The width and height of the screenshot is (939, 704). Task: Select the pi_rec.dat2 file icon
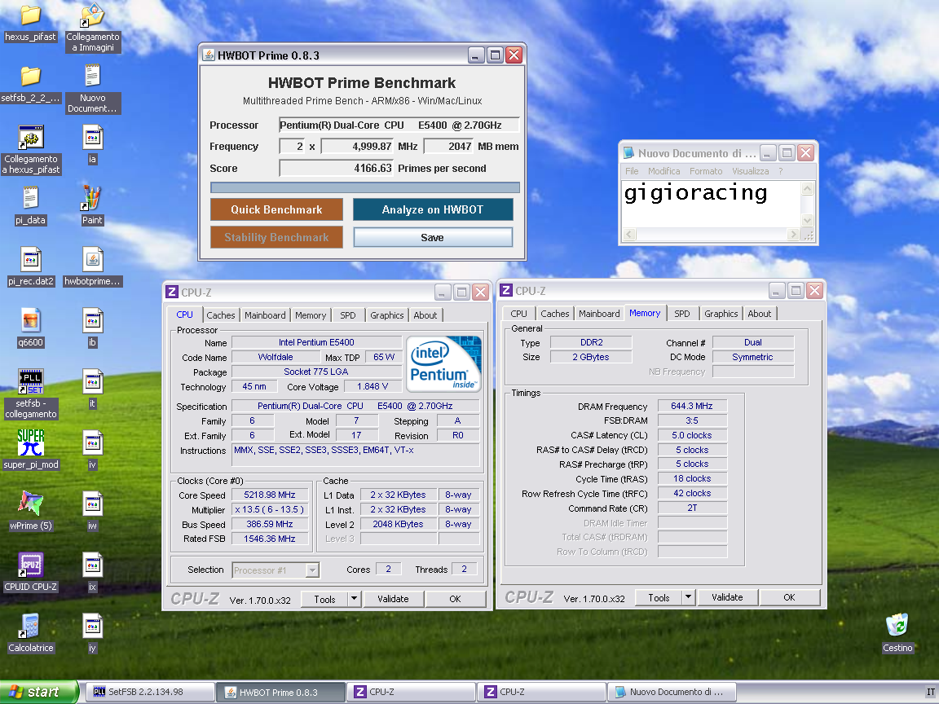[30, 260]
